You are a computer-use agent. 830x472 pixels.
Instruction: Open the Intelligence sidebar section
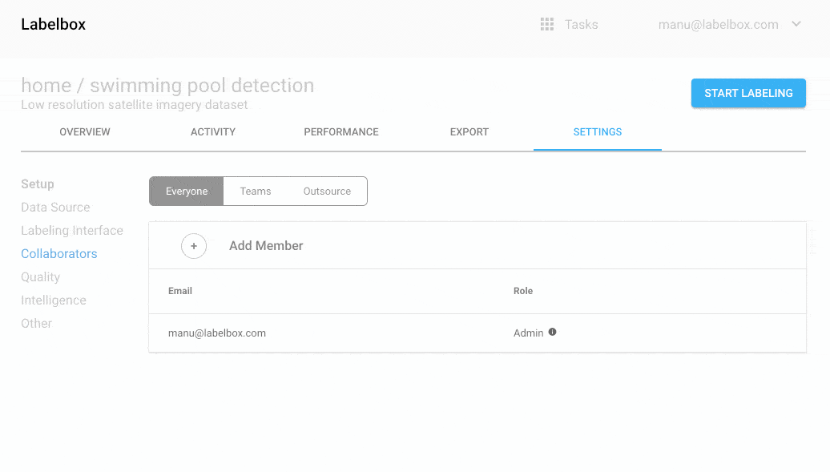[54, 301]
